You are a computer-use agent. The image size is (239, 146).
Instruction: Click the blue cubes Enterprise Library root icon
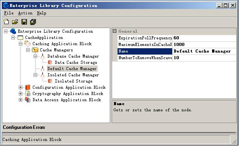pos(13,31)
